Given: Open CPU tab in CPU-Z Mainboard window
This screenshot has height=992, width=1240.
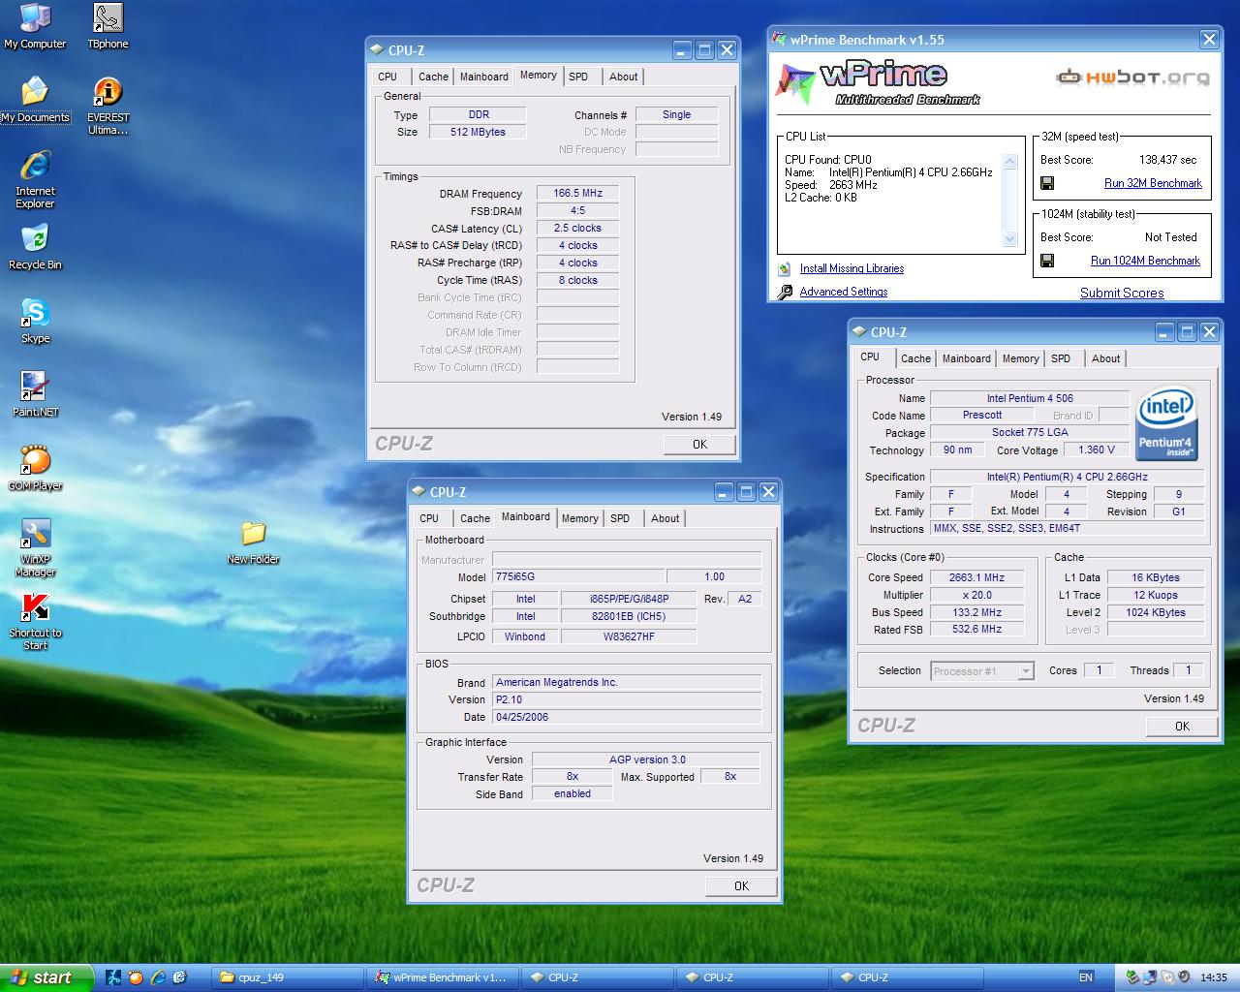Looking at the screenshot, I should [x=429, y=518].
